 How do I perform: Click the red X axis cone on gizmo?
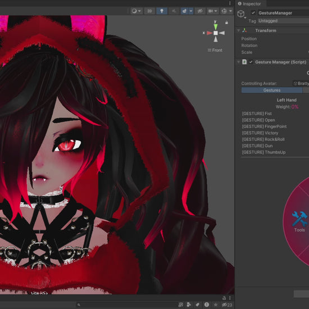pos(210,33)
